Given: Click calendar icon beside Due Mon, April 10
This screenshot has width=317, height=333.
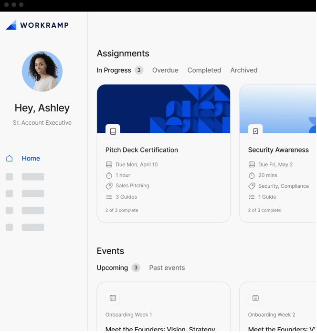Looking at the screenshot, I should [x=109, y=165].
